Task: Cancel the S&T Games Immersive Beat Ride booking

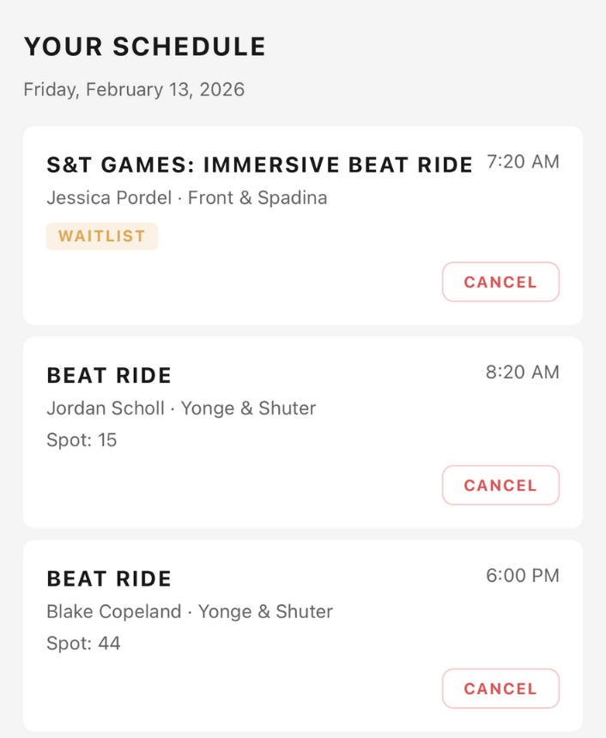Action: click(500, 282)
